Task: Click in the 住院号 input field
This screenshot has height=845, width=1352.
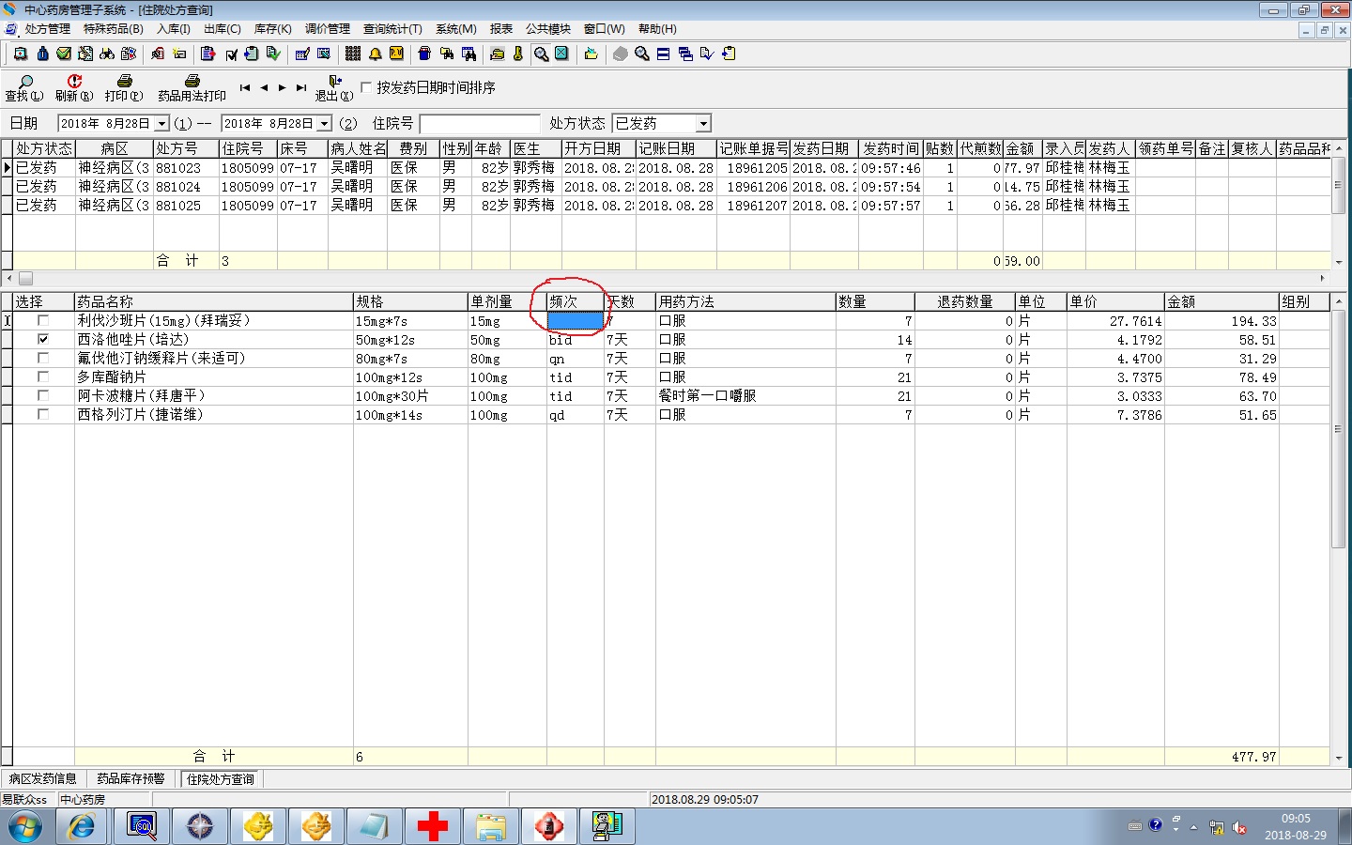Action: 480,124
